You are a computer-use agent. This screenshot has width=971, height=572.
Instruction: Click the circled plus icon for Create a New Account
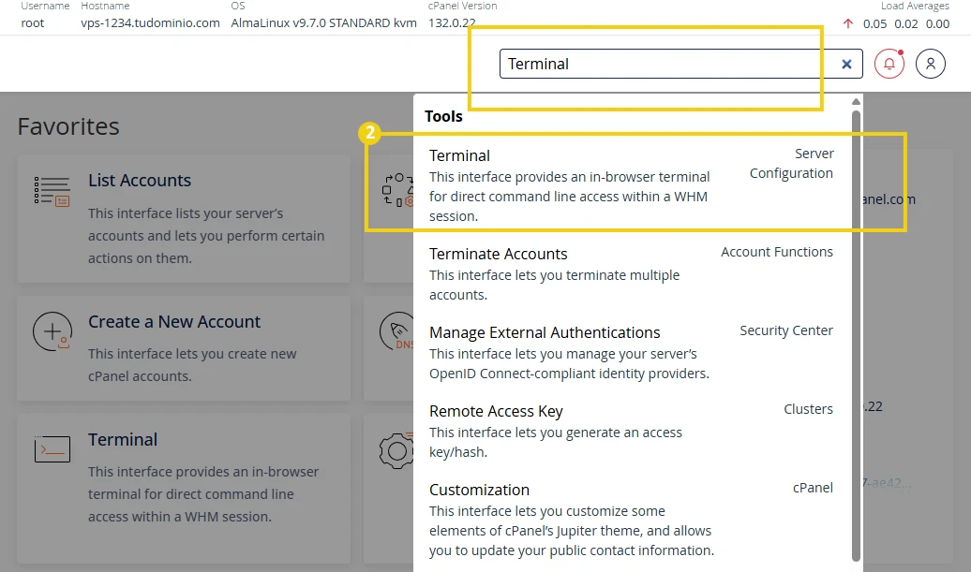pos(51,331)
